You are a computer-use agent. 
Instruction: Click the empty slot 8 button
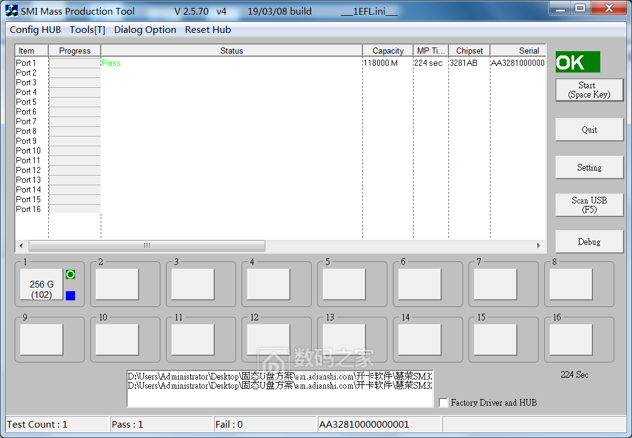[571, 284]
